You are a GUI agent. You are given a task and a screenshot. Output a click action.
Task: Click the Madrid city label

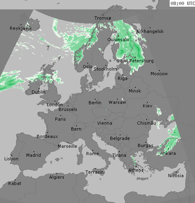tap(34, 155)
